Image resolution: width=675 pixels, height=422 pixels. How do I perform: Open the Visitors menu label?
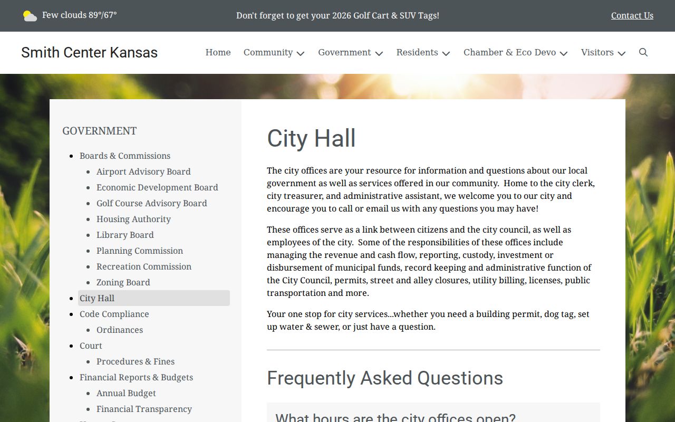[597, 52]
